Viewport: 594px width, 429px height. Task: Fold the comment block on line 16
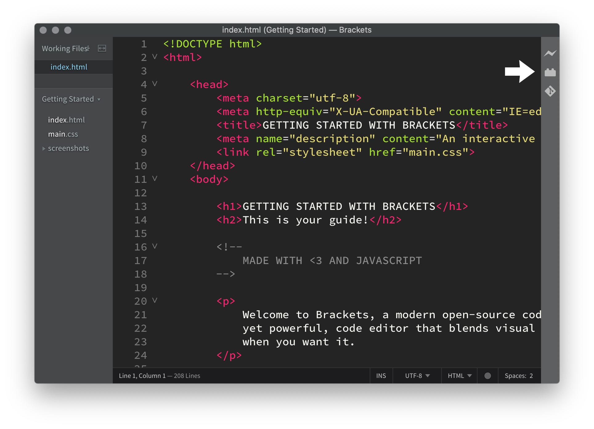[x=155, y=246]
